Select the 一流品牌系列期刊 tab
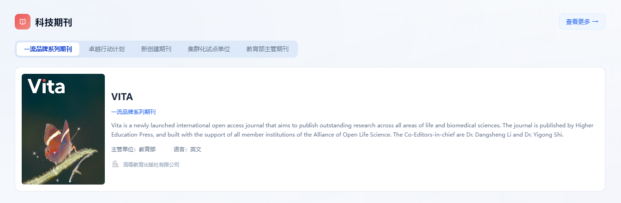 [x=48, y=49]
